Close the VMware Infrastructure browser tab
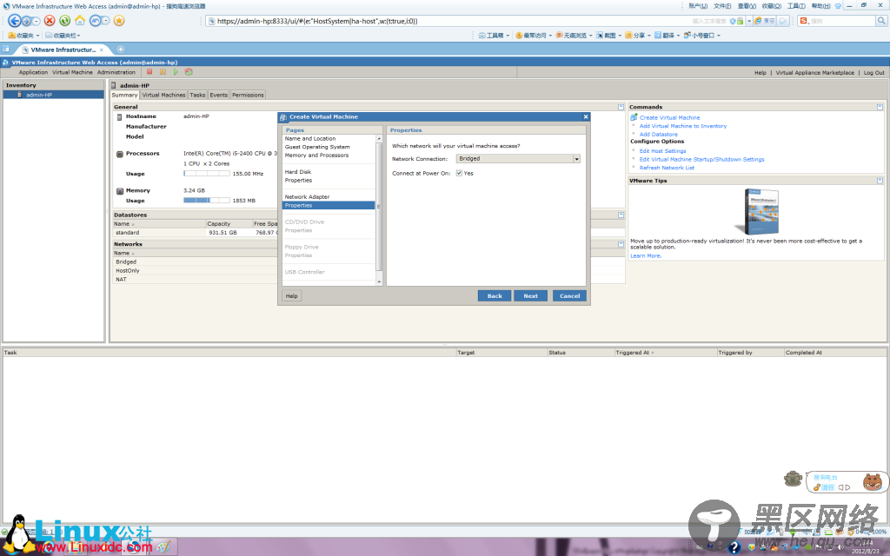 coord(102,50)
